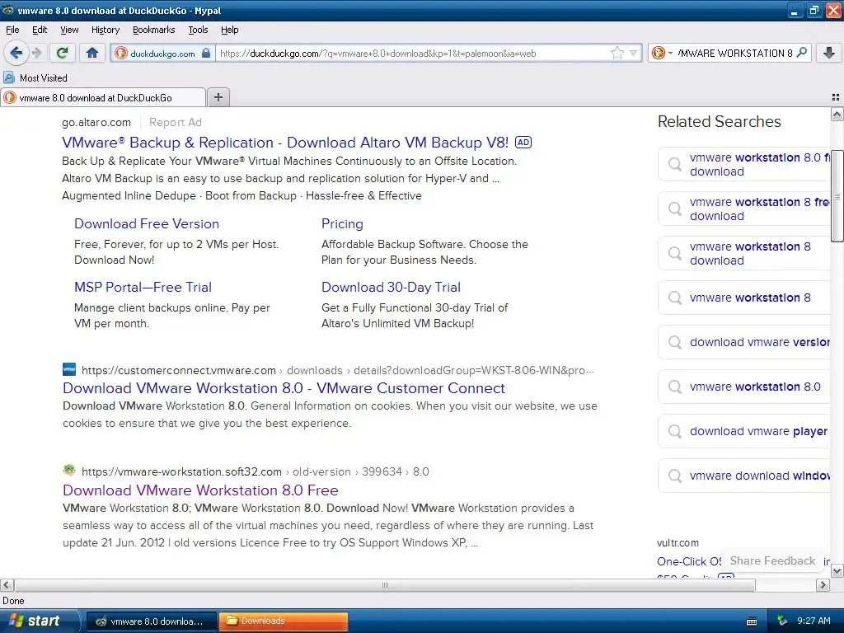Switch to the Downloads taskbar window
The image size is (844, 633).
284,621
